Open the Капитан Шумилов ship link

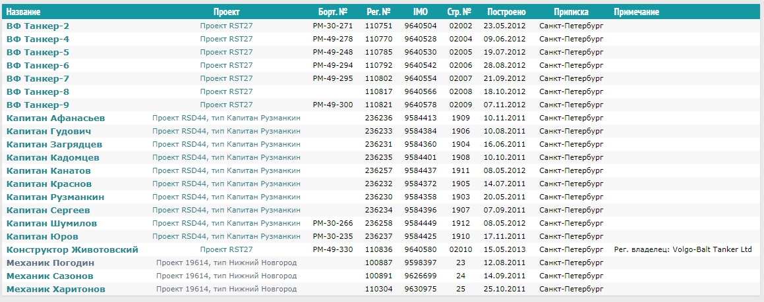point(51,223)
